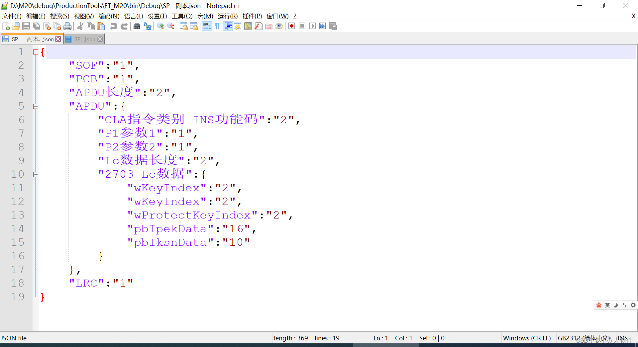638x347 pixels.
Task: Collapse the root JSON fold at line 1
Action: (x=36, y=52)
